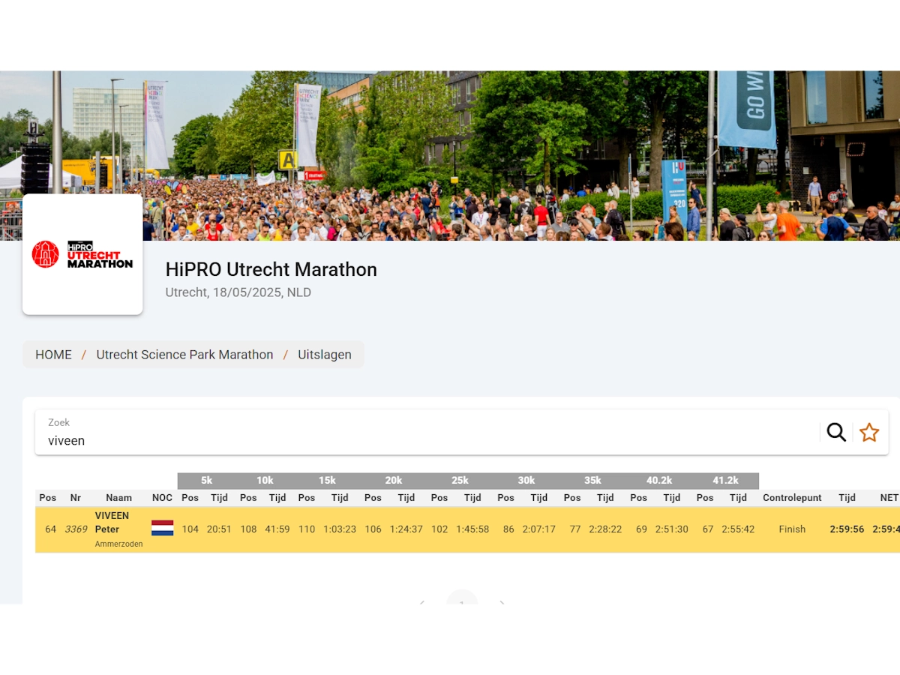Click the NOC column header
The height and width of the screenshot is (675, 900).
tap(162, 498)
